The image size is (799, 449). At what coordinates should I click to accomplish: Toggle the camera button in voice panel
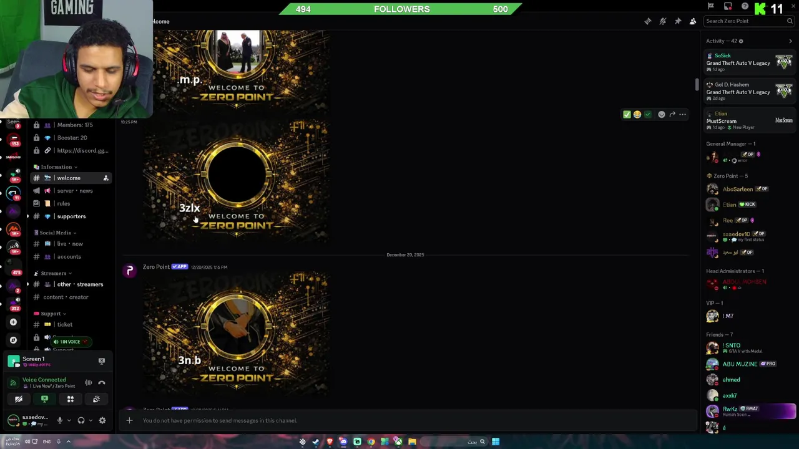19,399
